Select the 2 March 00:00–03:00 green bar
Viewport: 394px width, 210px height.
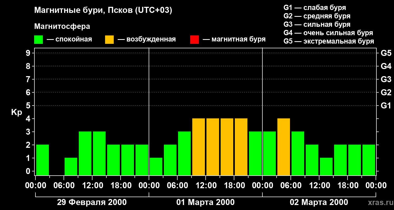pos(269,153)
